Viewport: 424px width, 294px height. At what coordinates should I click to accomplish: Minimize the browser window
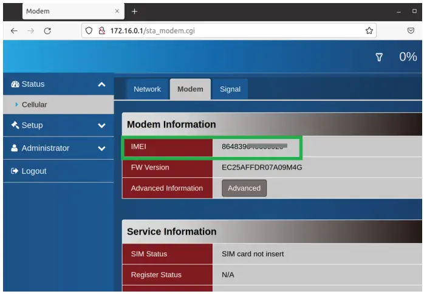(x=398, y=12)
